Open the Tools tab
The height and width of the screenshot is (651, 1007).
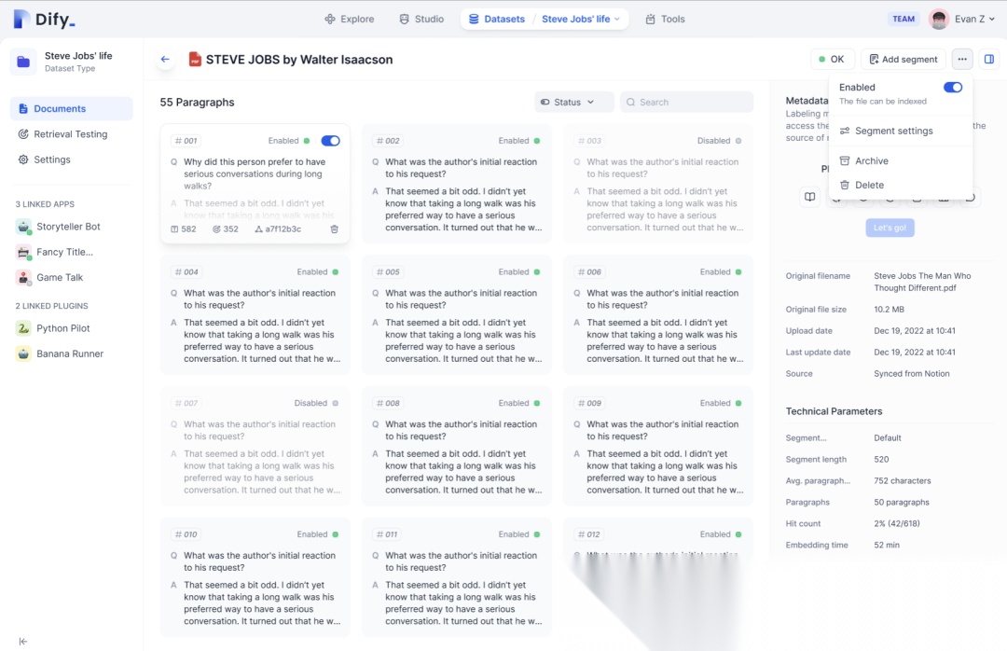click(666, 20)
